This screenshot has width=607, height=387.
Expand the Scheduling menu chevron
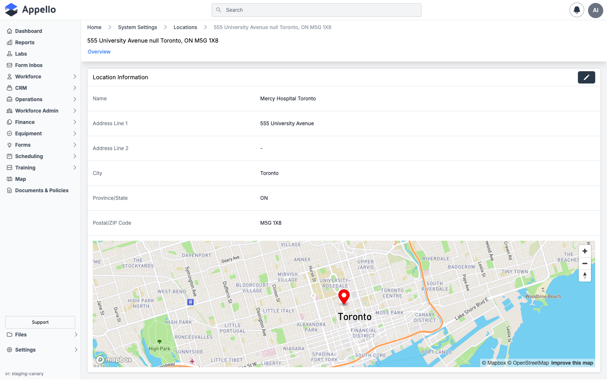click(x=75, y=156)
